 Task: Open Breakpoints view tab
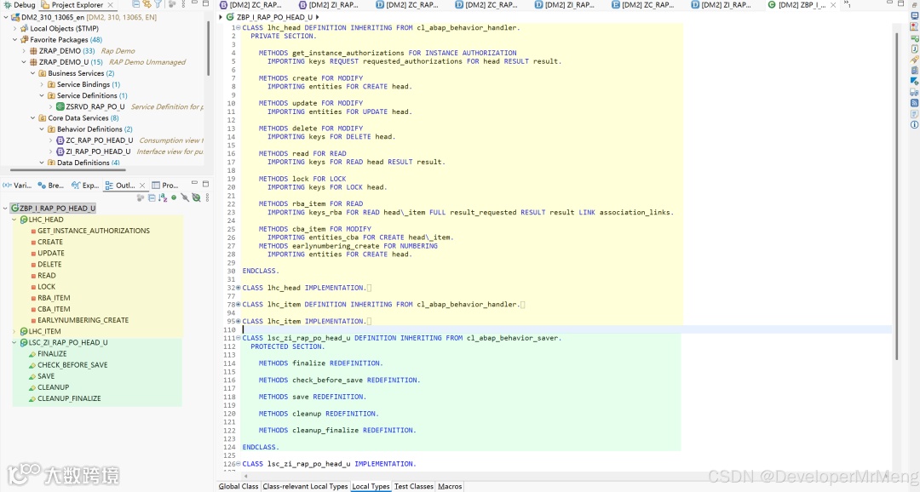point(50,186)
